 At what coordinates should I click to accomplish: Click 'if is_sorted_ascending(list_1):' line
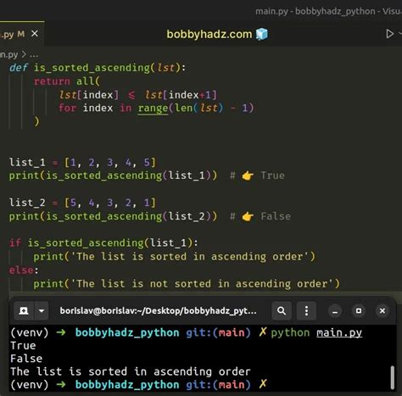pyautogui.click(x=103, y=243)
